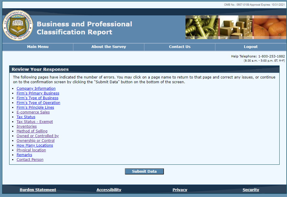Open the Main Menu tab
Viewport: 287px width, 197px height.
click(38, 47)
